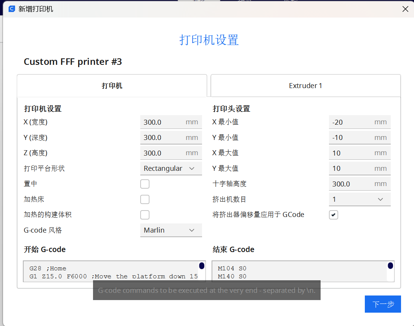Switch to the 打印机 tab
Image resolution: width=414 pixels, height=326 pixels.
coord(112,86)
